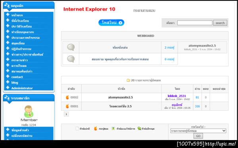This screenshot has height=148, width=238.
Task: Open author ครูเล็กซ์ profile link
Action: coord(177,105)
